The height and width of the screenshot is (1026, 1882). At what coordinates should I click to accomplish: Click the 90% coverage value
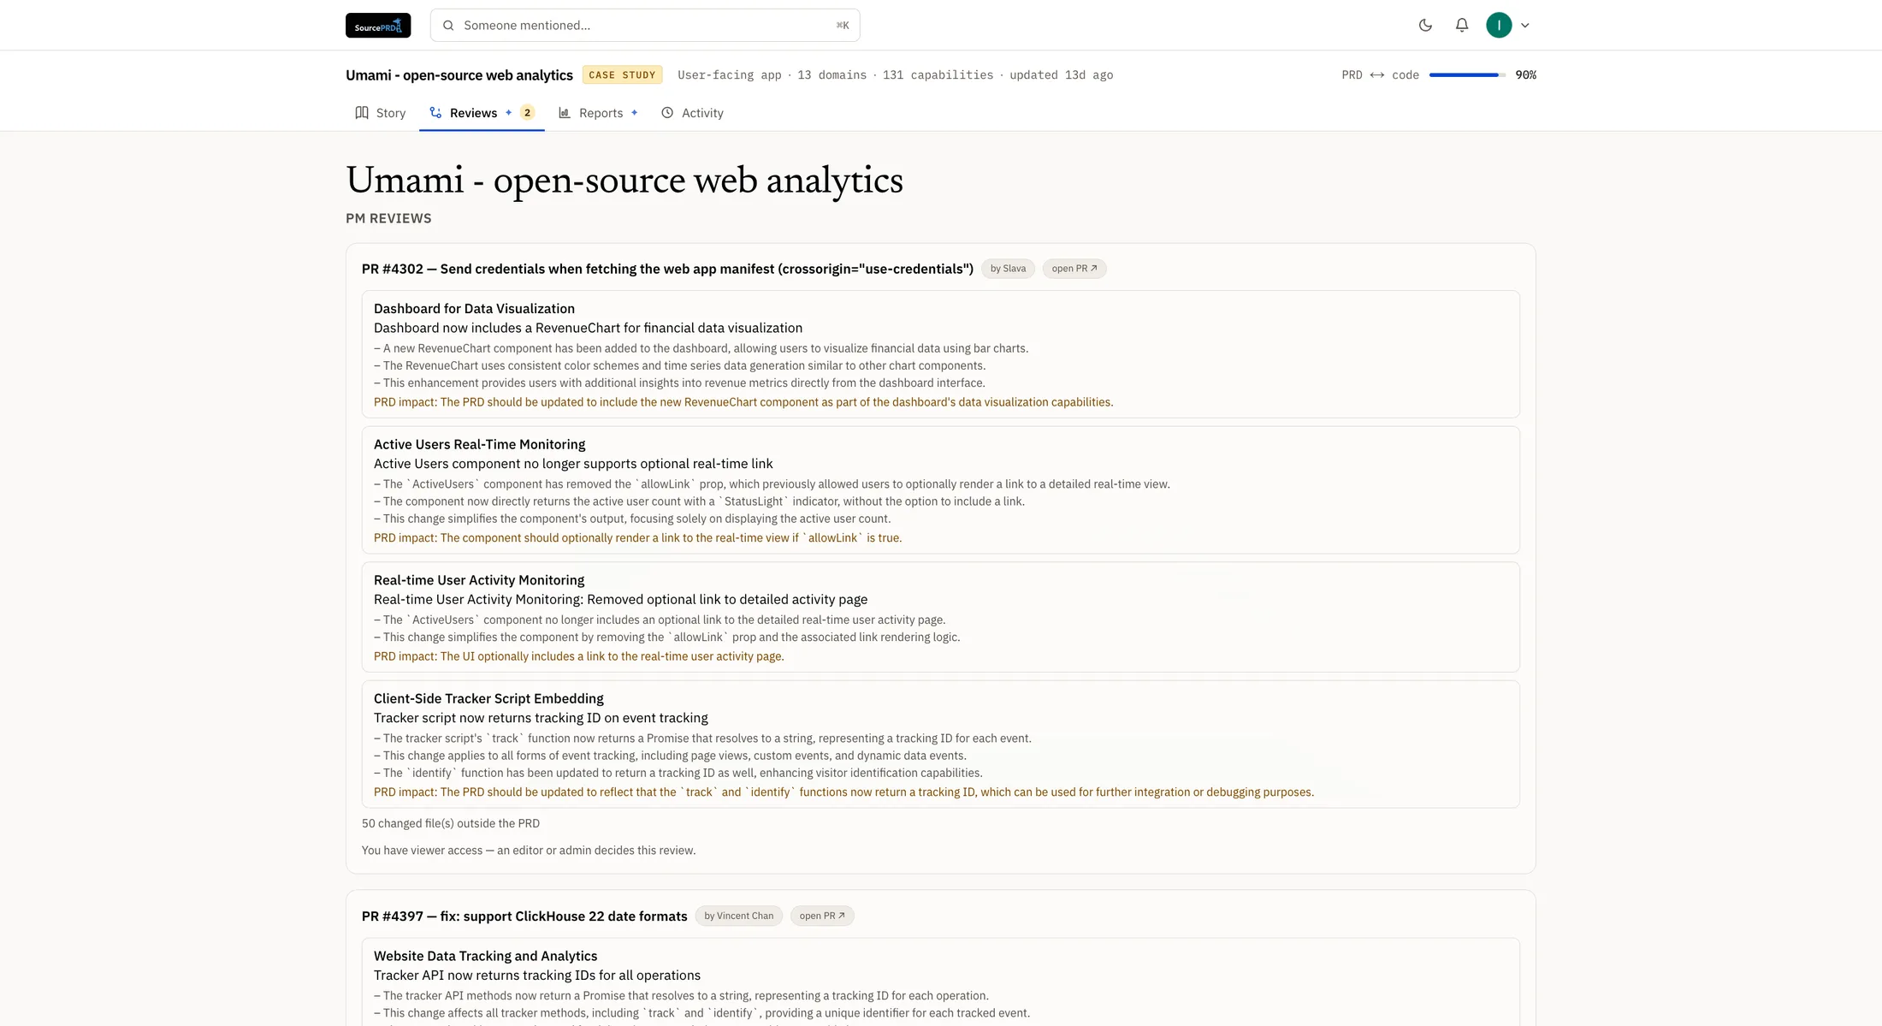[1525, 75]
